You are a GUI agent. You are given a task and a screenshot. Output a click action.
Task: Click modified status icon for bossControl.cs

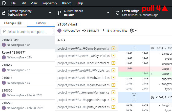tap(113, 63)
